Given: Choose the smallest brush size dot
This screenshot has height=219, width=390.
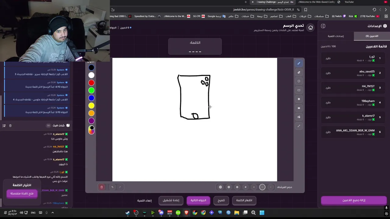Looking at the screenshot, I should click(271, 187).
